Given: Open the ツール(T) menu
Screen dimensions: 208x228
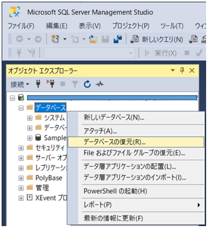Looking at the screenshot, I should coord(172,26).
